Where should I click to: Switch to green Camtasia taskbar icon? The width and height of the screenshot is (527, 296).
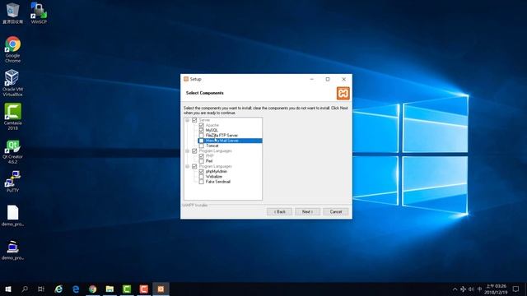tap(127, 289)
